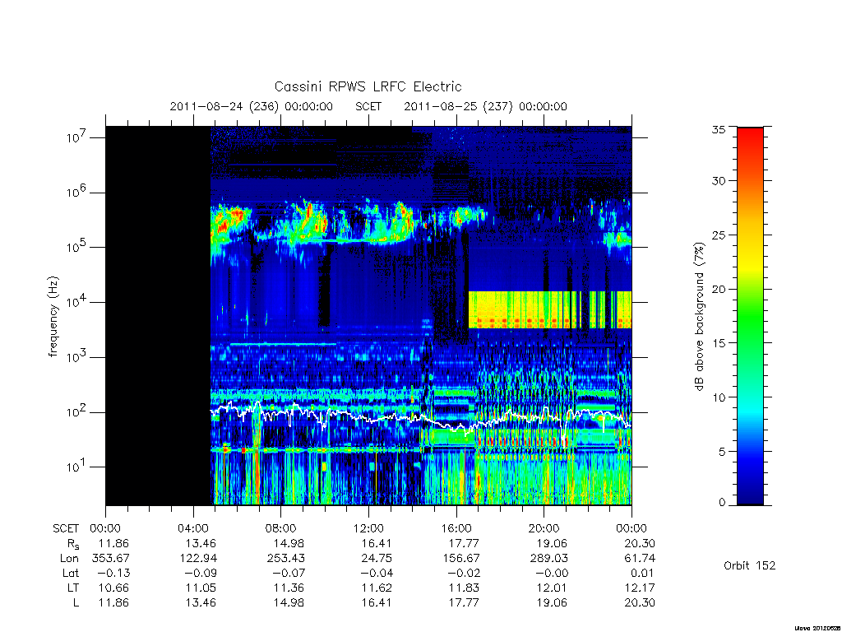This screenshot has width=842, height=632.
Task: Click the '08:00' time tick label
Action: click(x=281, y=529)
